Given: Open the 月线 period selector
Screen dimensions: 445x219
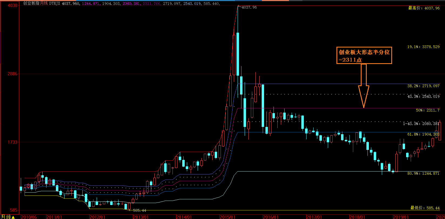Looking at the screenshot, I should [x=7, y=217].
